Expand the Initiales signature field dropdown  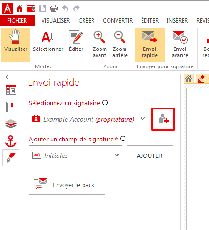point(75,155)
